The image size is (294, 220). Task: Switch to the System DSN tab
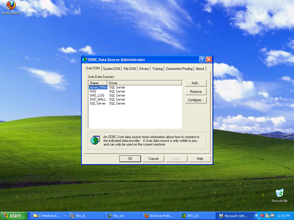(x=112, y=69)
